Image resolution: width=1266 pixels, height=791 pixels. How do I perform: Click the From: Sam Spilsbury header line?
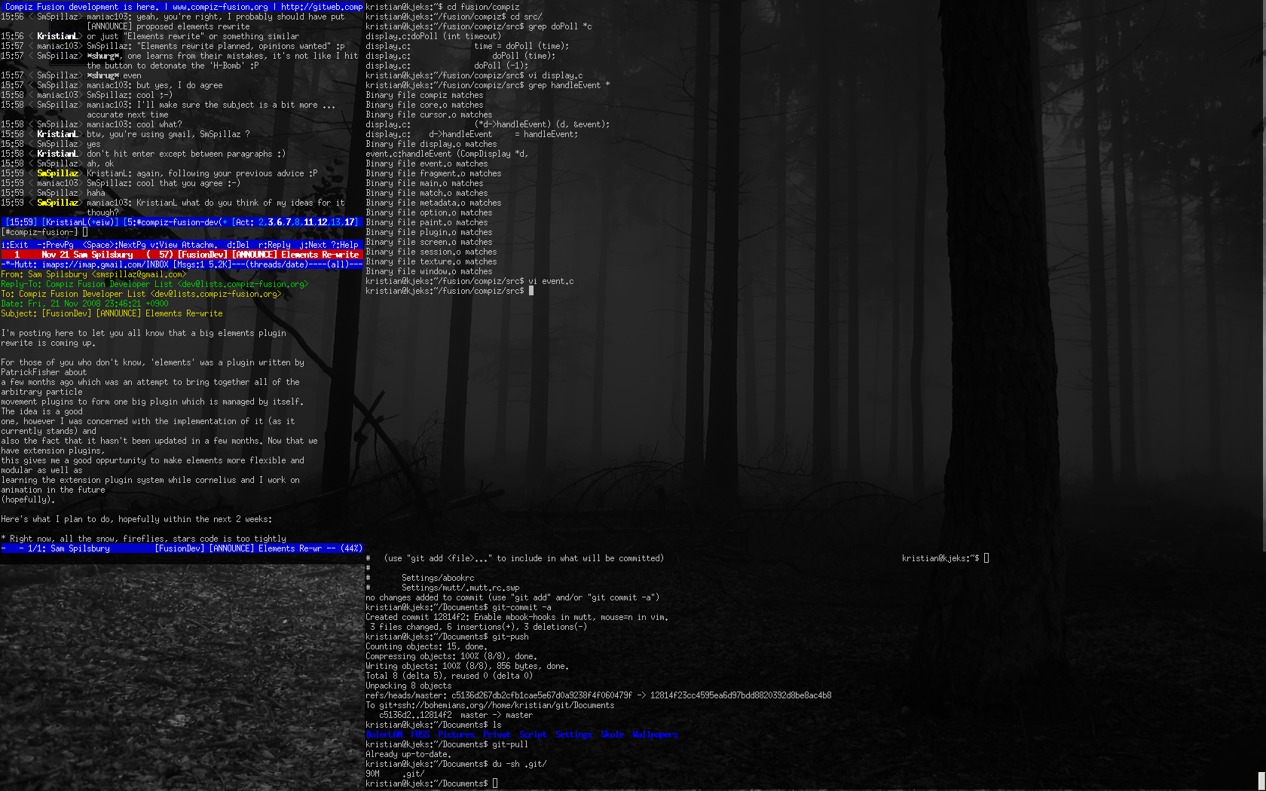[93, 274]
